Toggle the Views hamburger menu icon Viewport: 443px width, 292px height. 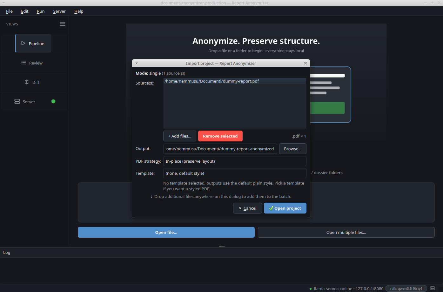(63, 24)
